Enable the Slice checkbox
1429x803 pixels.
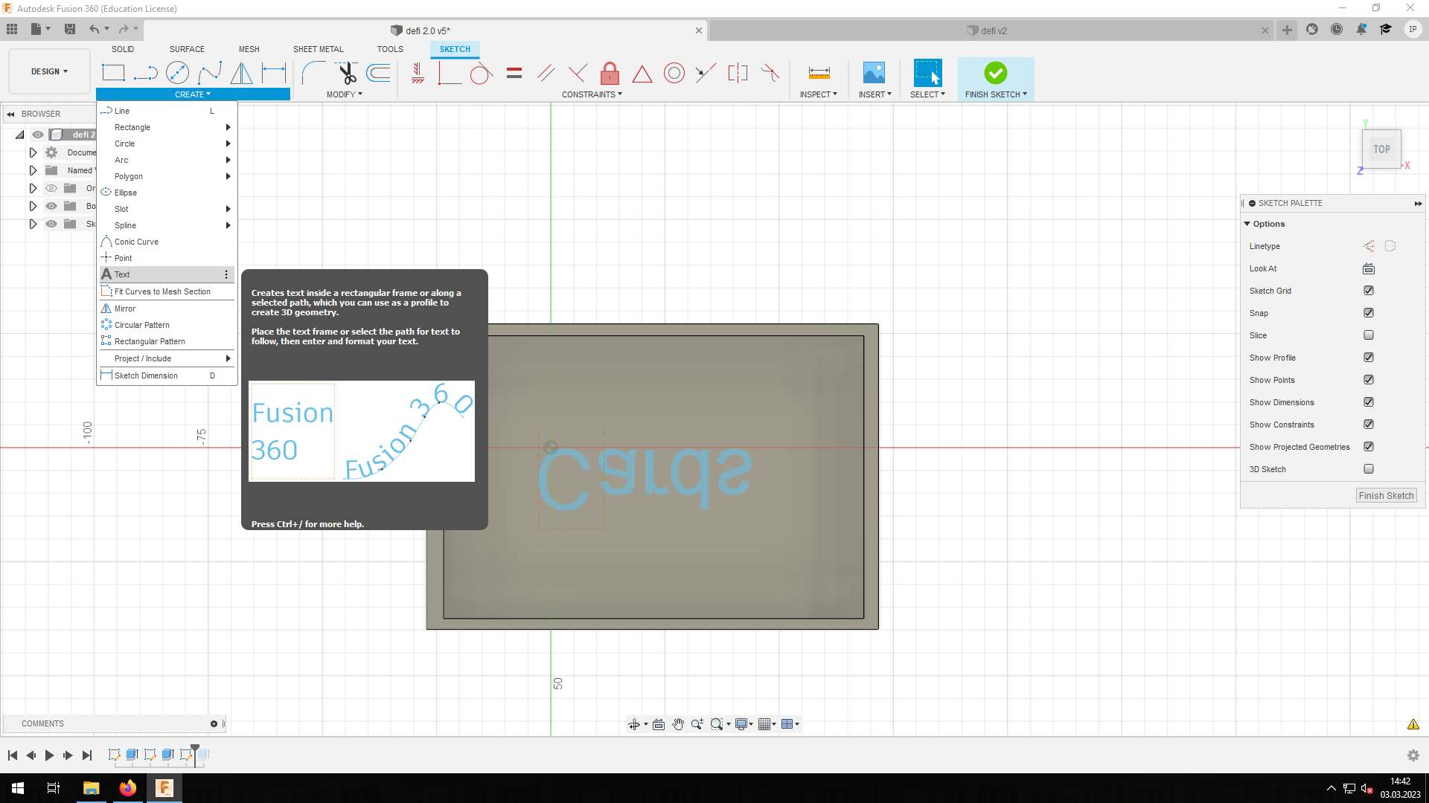1368,335
